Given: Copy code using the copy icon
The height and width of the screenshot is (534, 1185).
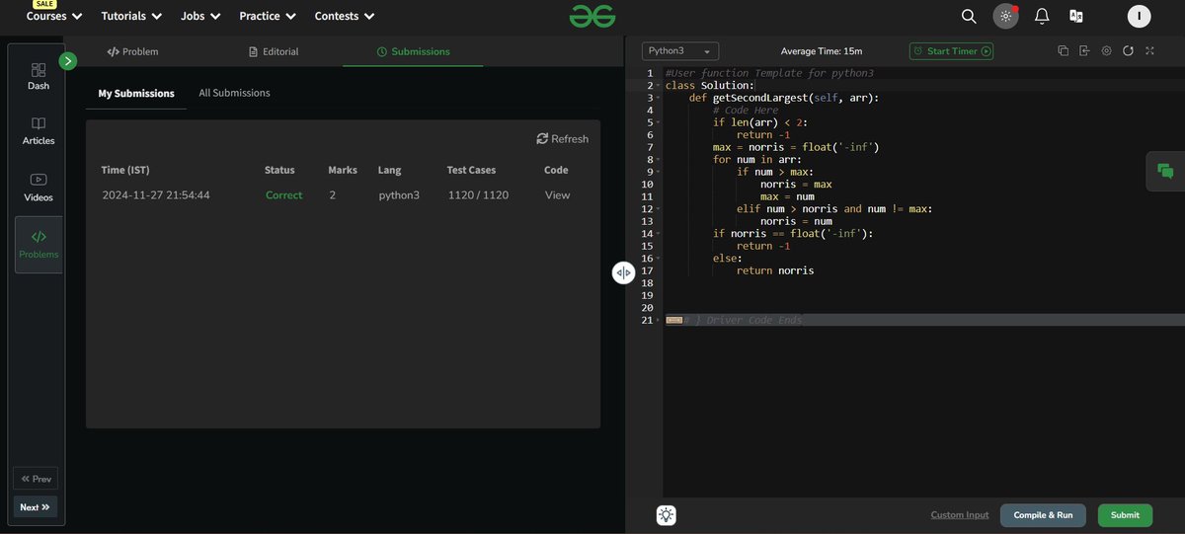Looking at the screenshot, I should coord(1063,51).
